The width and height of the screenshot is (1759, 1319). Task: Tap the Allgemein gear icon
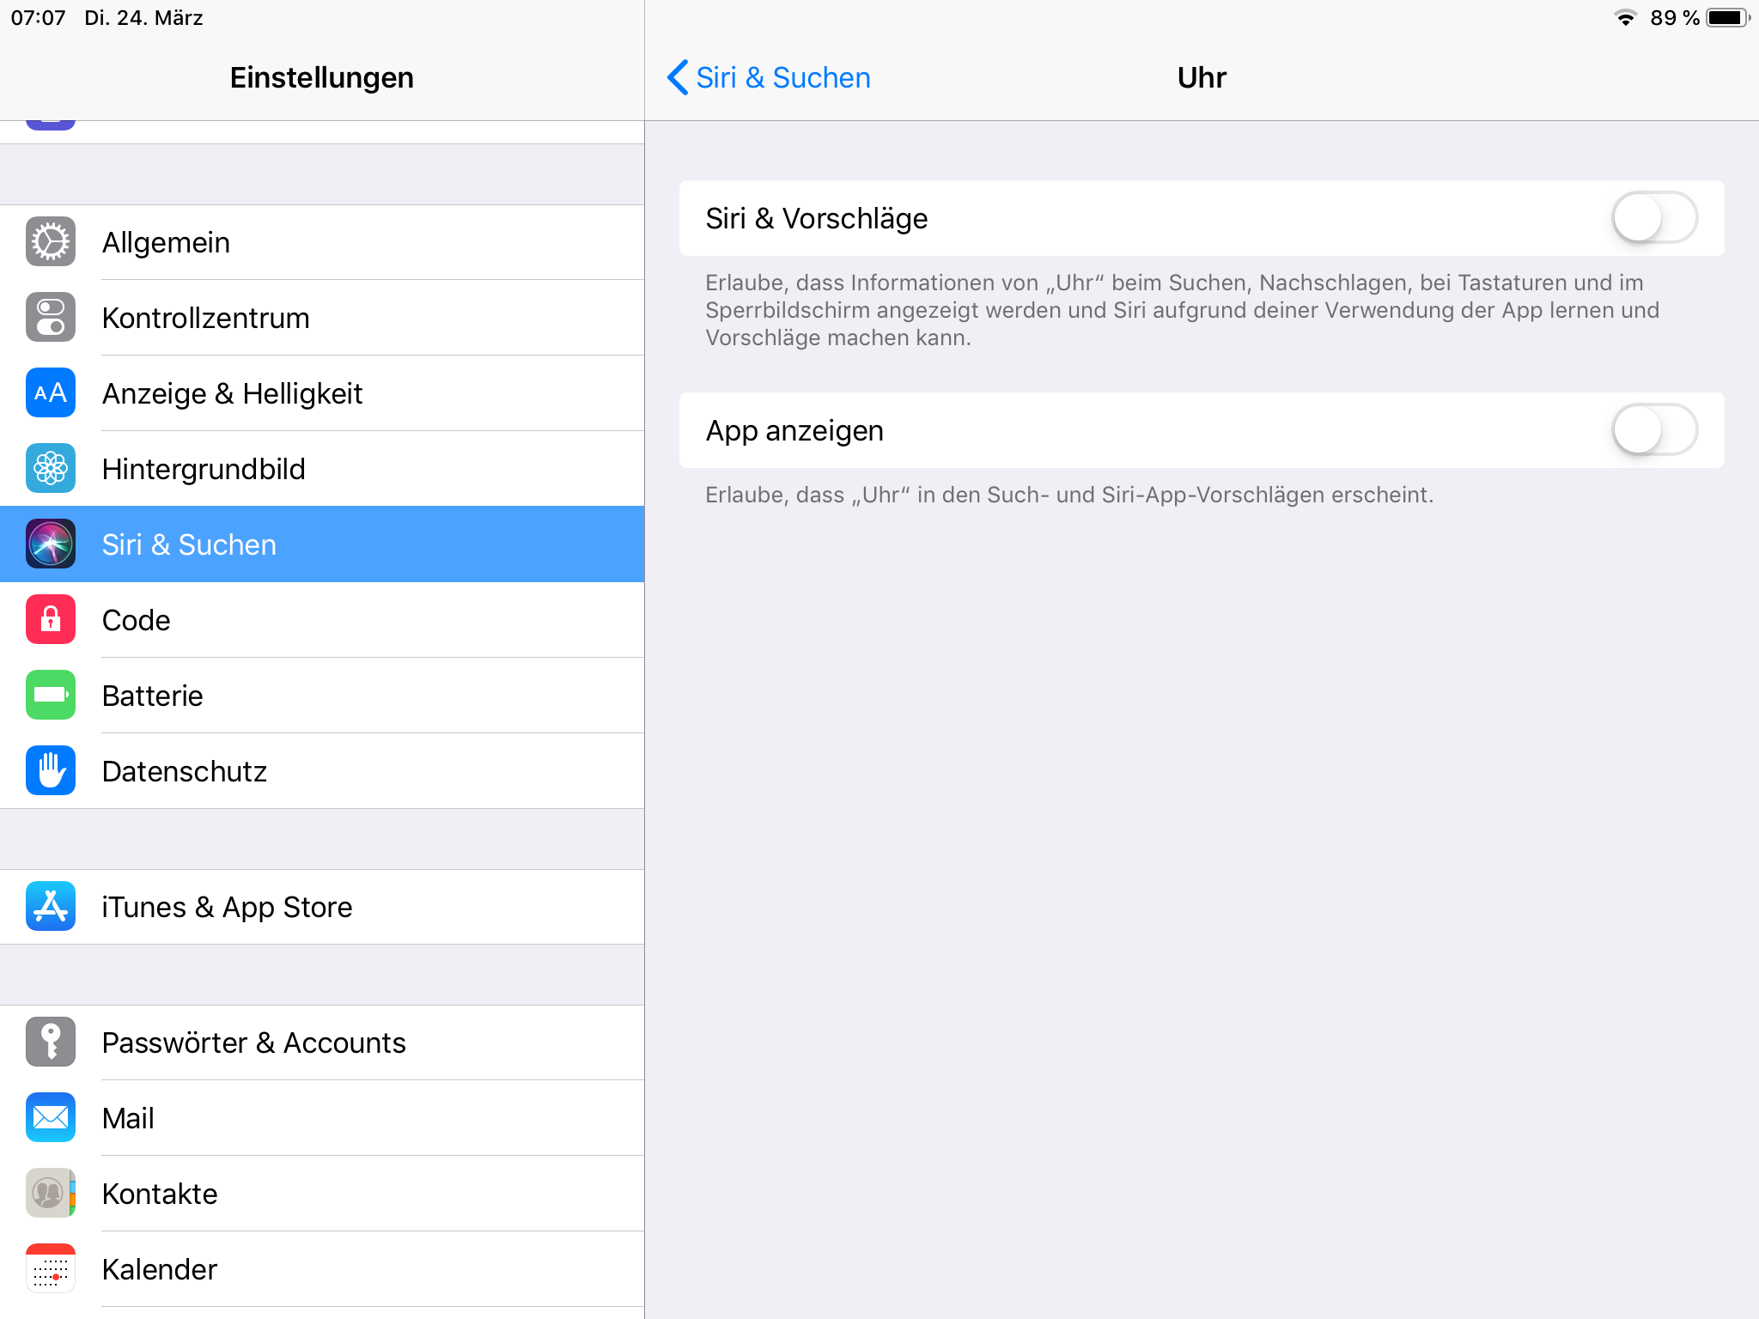click(51, 242)
